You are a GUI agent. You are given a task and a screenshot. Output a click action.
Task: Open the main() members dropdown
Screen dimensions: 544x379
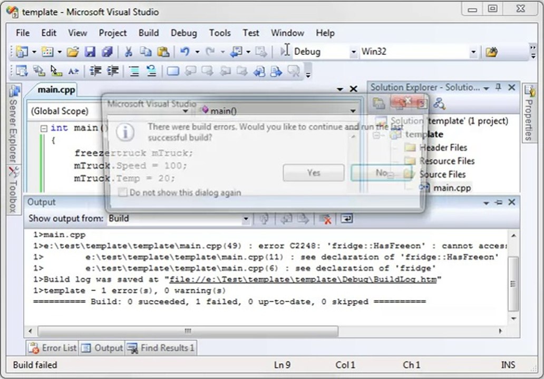click(353, 111)
